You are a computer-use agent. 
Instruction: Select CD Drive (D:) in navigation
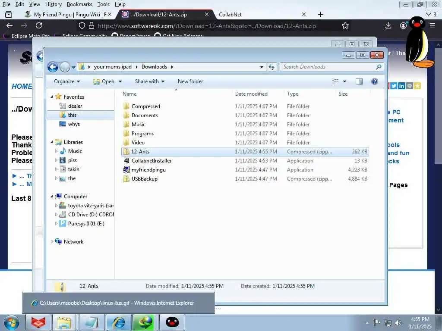pyautogui.click(x=91, y=215)
